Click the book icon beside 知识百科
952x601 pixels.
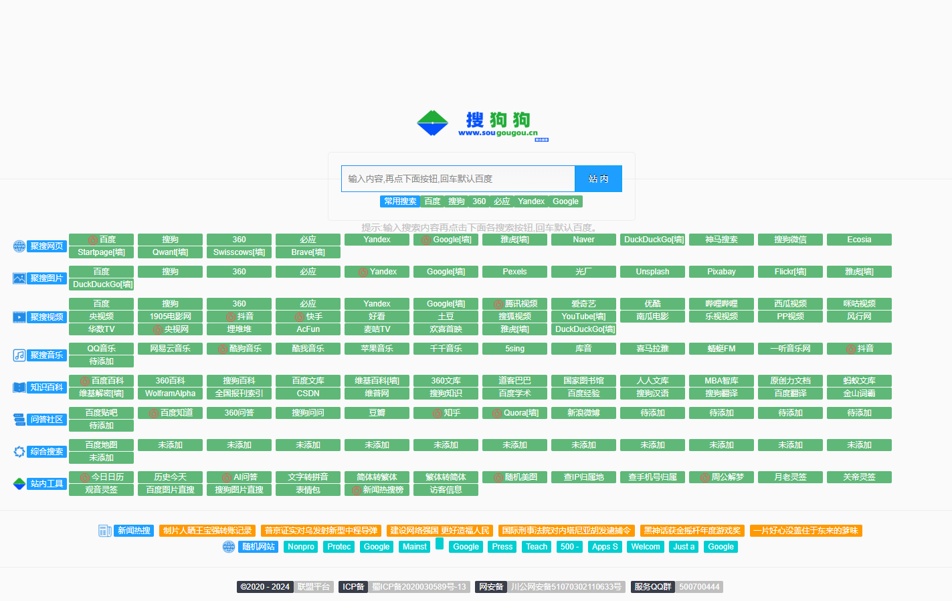tap(19, 388)
